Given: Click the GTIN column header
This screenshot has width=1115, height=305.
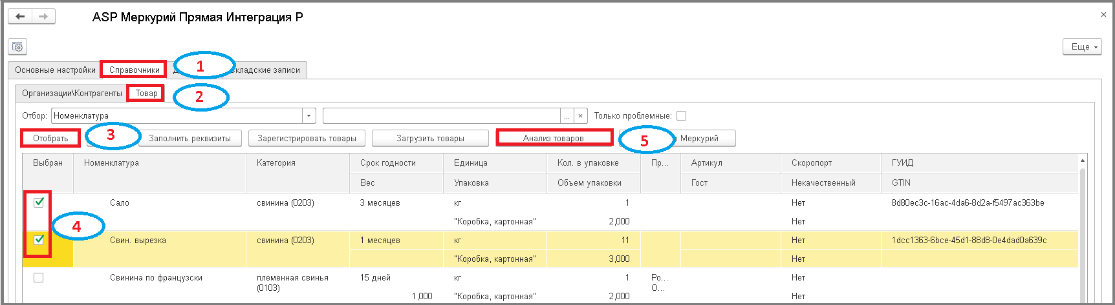Looking at the screenshot, I should tap(980, 183).
